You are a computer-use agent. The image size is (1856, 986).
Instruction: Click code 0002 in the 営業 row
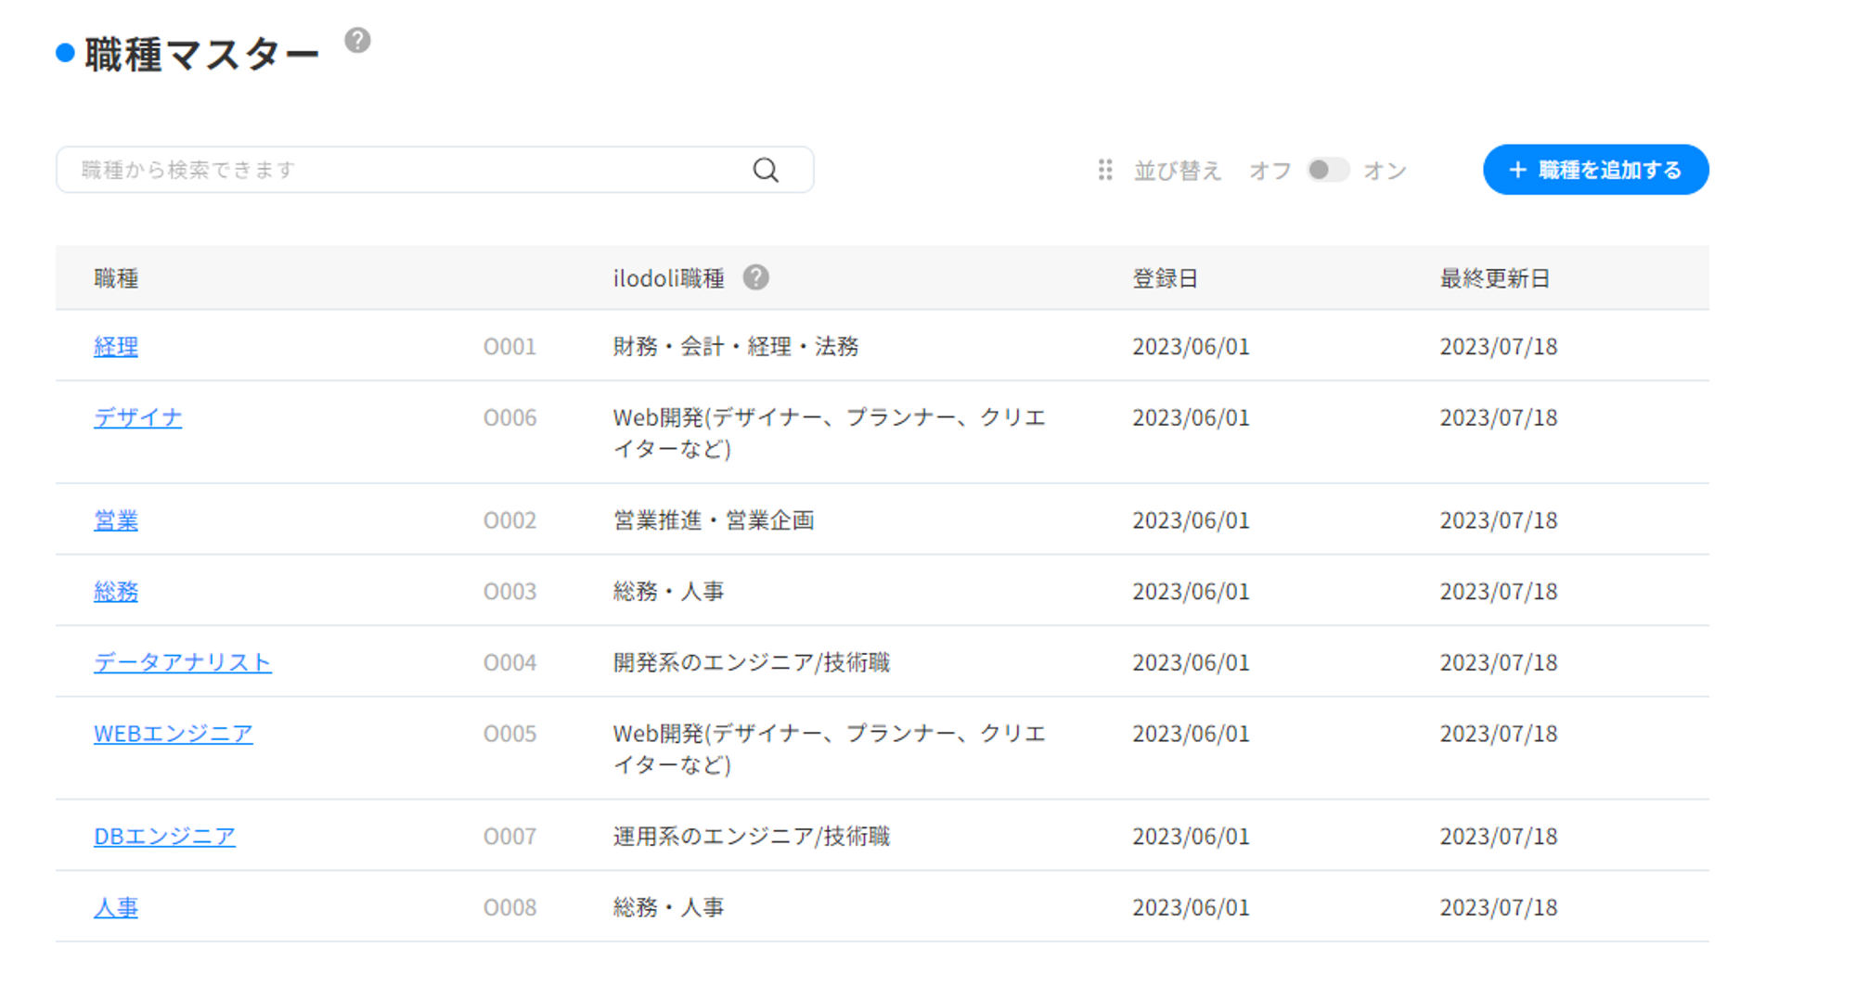[509, 520]
